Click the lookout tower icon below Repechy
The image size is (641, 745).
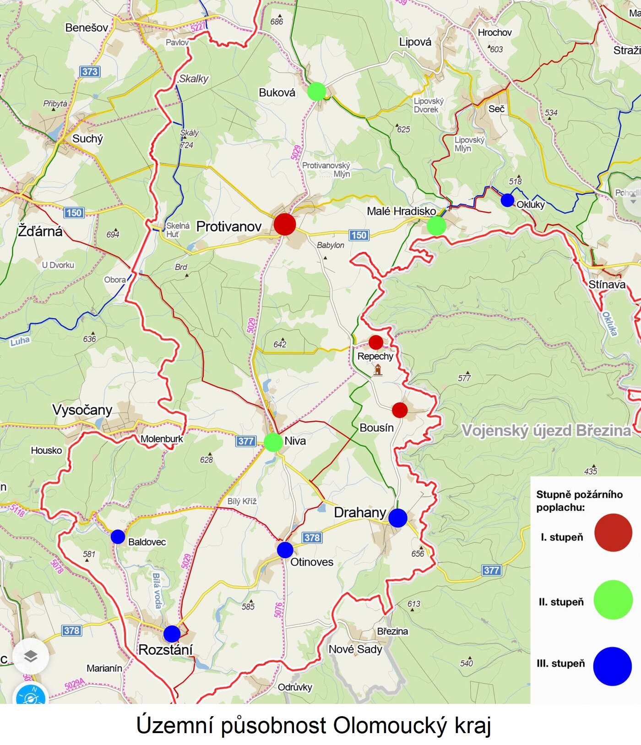tap(378, 370)
